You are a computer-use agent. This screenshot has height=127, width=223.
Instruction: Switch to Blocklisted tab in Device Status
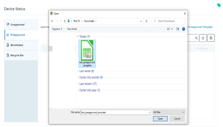(21, 45)
